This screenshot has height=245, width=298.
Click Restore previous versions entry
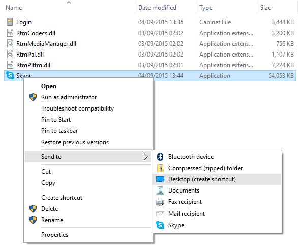(x=75, y=142)
